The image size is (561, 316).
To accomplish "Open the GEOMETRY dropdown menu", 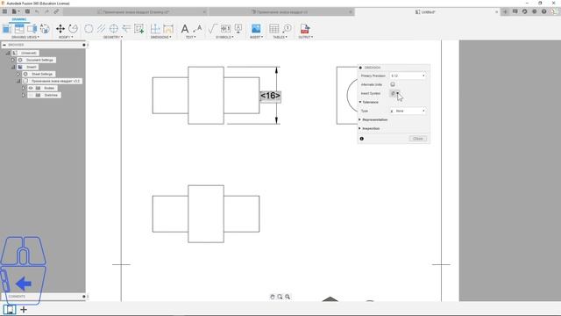I will (x=113, y=37).
